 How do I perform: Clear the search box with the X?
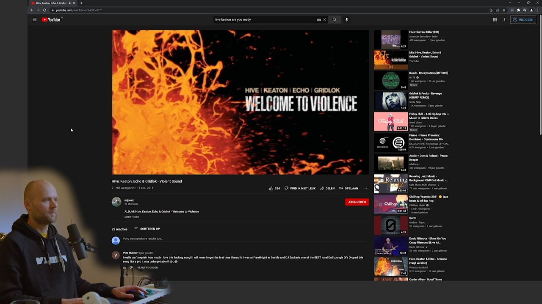[x=325, y=19]
